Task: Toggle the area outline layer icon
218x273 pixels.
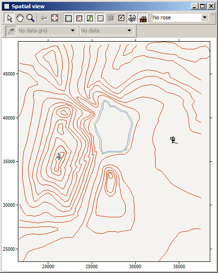Action: pos(101,18)
